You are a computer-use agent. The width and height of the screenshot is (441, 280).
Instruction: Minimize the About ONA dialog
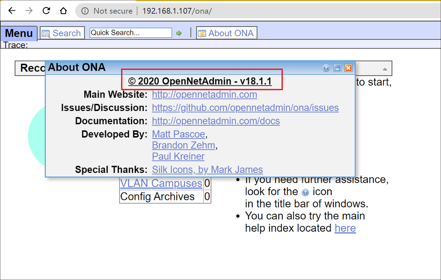[337, 68]
